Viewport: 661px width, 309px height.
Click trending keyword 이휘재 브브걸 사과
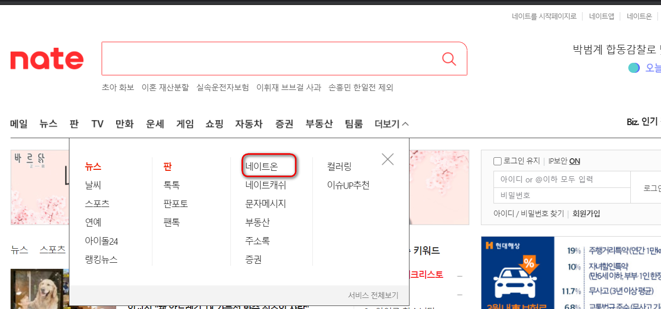(289, 87)
